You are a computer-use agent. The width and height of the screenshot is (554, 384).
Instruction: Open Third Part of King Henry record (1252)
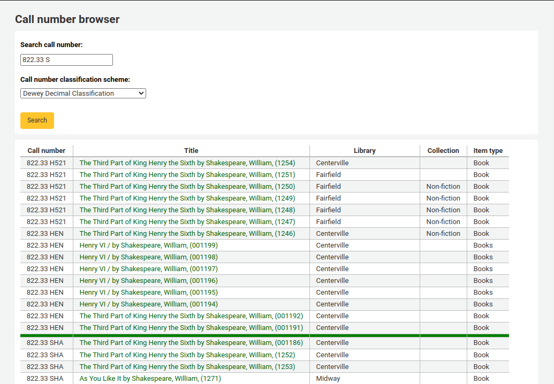coord(187,355)
